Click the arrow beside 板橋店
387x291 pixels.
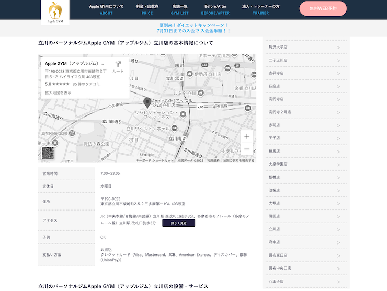[339, 178]
